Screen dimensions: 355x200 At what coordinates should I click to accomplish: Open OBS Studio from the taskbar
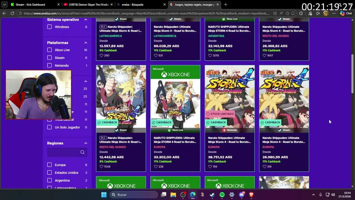[183, 195]
